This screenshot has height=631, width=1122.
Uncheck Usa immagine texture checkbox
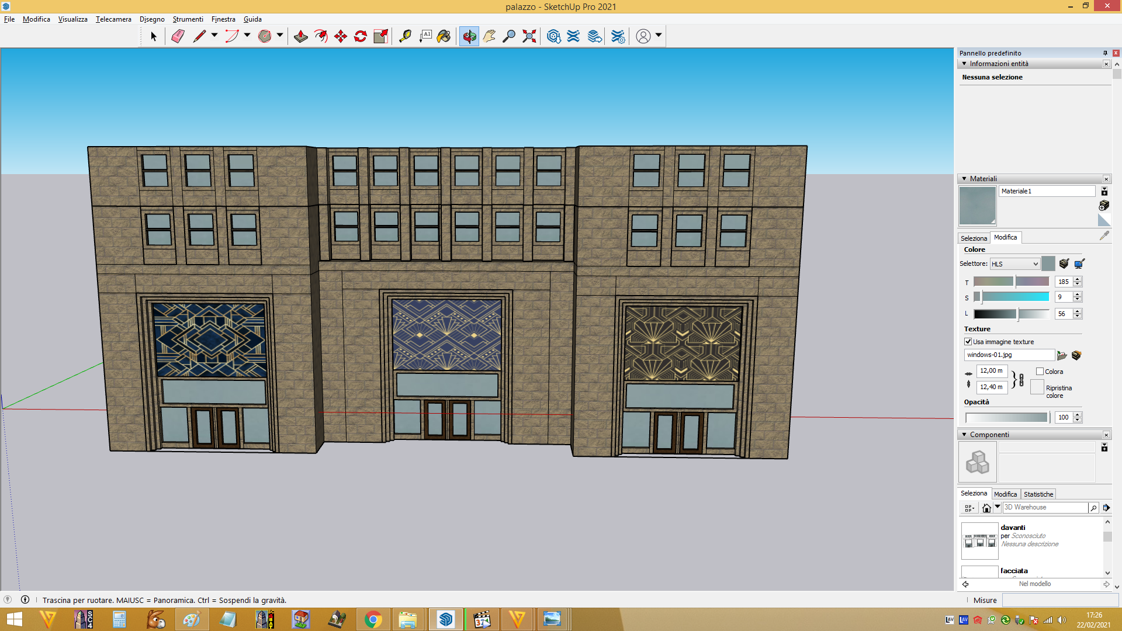(x=968, y=342)
